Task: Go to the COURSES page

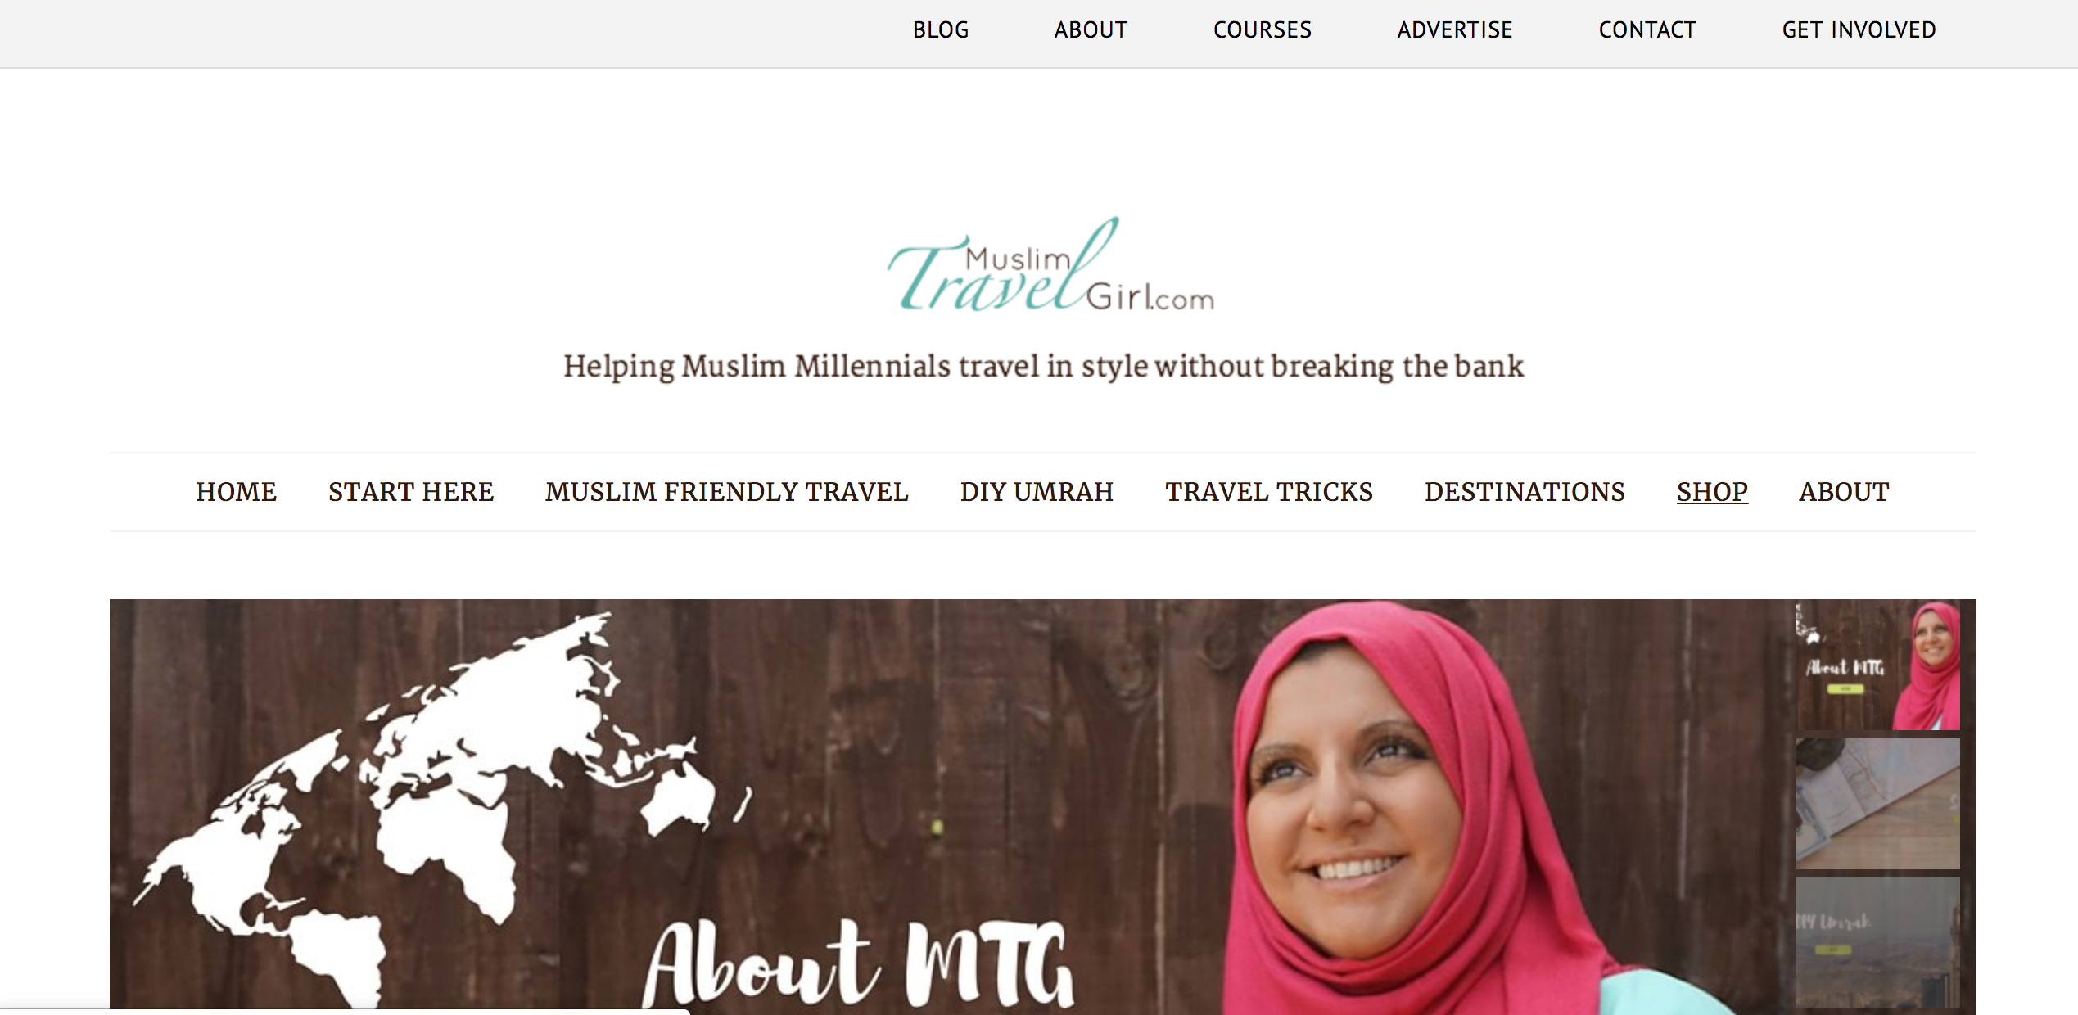Action: (1263, 30)
